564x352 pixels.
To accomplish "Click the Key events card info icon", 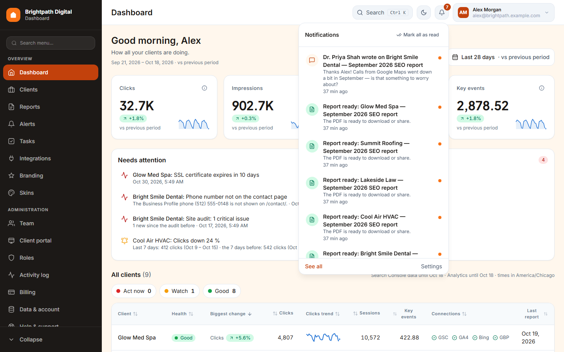I will click(x=542, y=88).
